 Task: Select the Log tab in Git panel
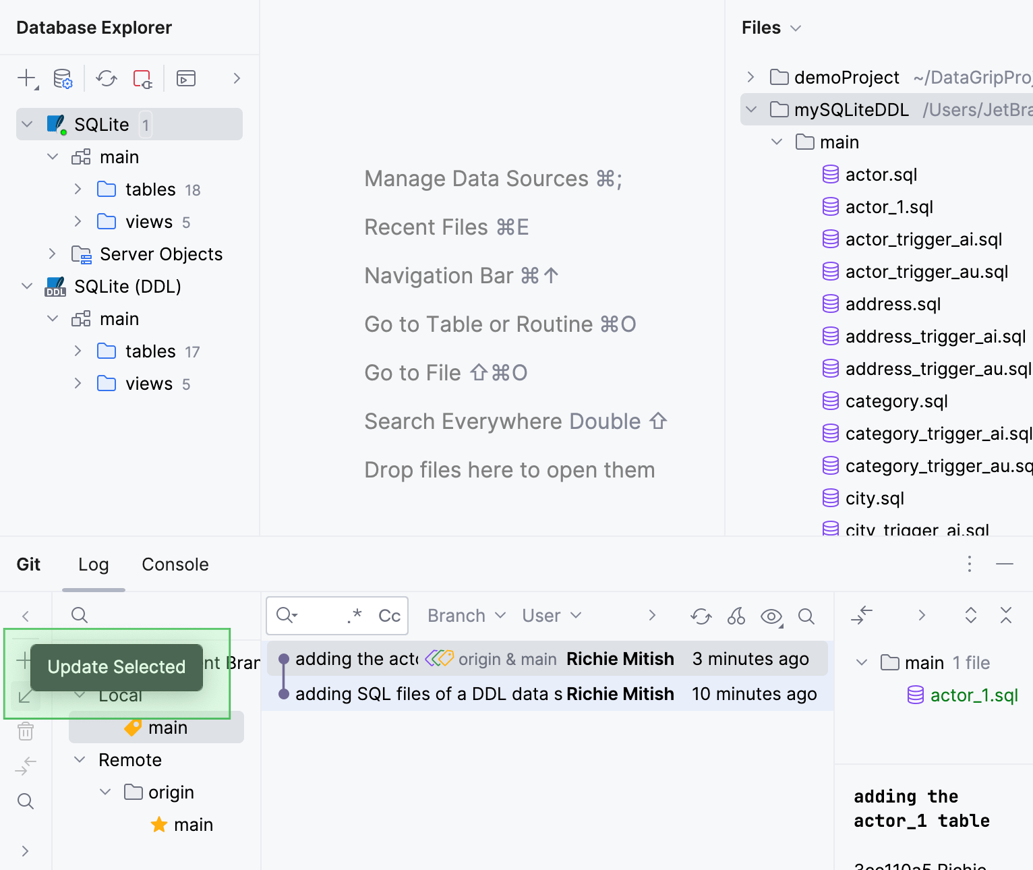93,564
